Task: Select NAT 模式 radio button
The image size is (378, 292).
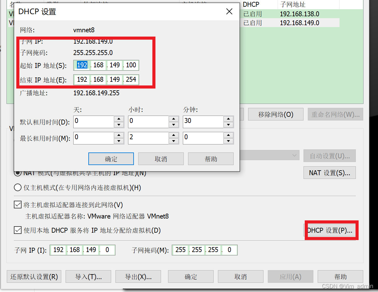Action: (17, 173)
